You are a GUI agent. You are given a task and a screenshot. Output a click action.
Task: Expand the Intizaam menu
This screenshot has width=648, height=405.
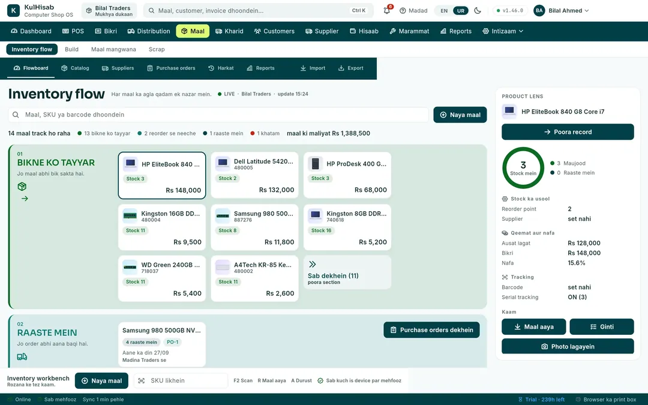pyautogui.click(x=503, y=31)
